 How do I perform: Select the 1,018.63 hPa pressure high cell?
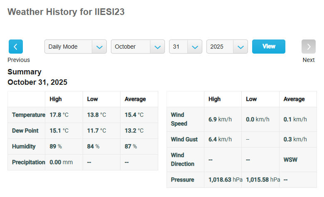(225, 180)
